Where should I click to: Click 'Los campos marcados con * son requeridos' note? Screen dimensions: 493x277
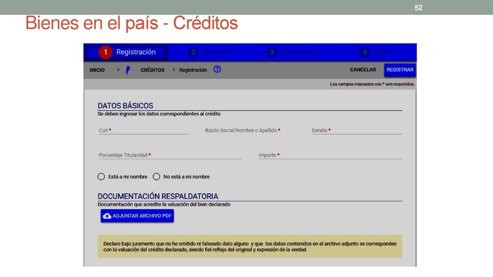tap(372, 84)
